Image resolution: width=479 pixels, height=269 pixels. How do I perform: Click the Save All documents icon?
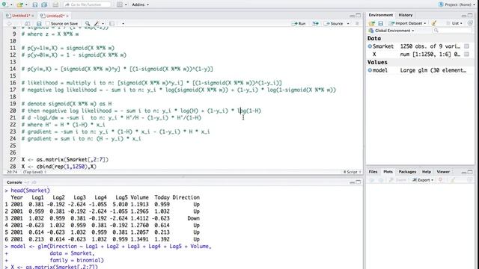(44, 4)
